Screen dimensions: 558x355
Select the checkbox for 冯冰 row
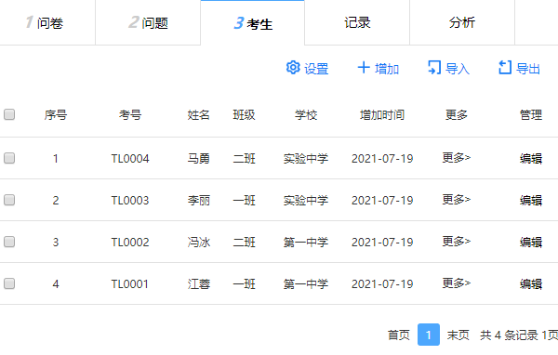[x=9, y=242]
